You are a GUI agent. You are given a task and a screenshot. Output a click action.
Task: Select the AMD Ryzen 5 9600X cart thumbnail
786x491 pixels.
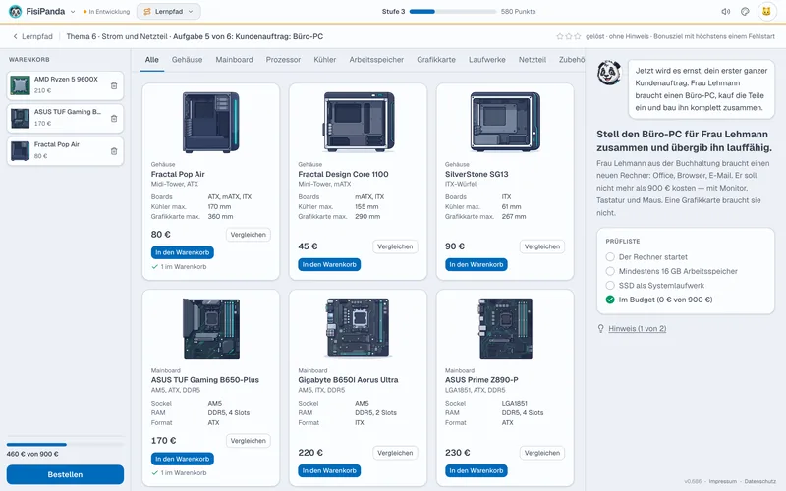pos(20,85)
